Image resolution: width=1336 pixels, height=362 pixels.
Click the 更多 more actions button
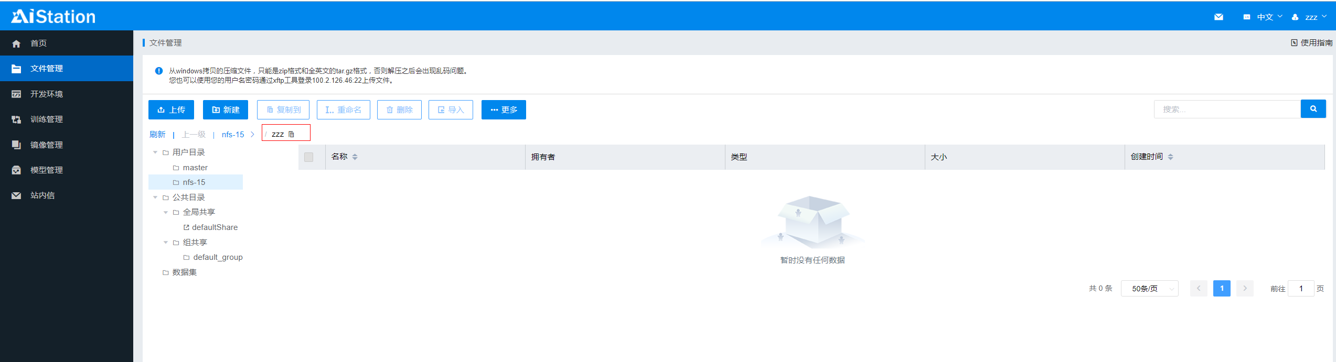503,110
